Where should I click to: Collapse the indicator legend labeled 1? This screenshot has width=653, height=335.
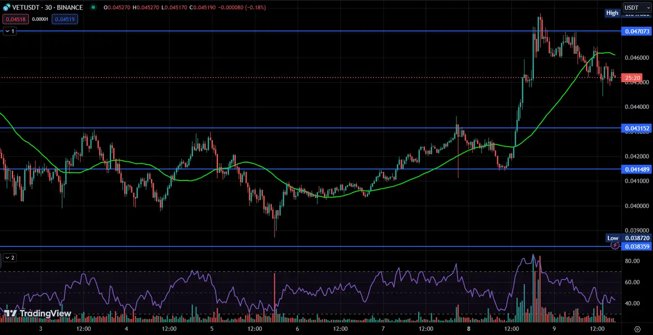[10, 31]
